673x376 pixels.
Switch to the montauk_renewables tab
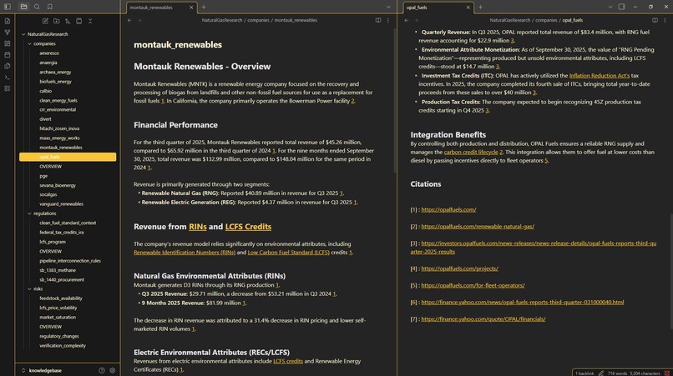pos(161,8)
